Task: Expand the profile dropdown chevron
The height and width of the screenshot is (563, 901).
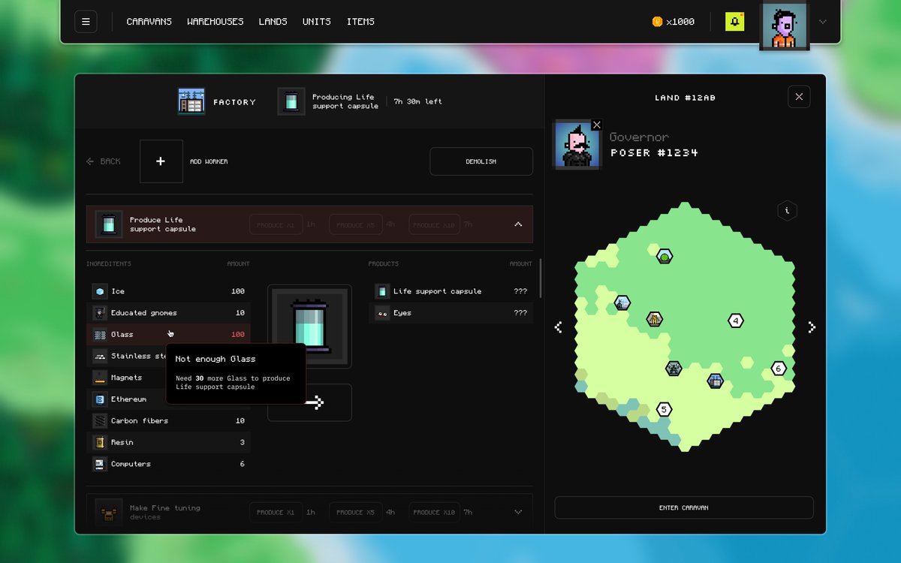Action: point(823,22)
